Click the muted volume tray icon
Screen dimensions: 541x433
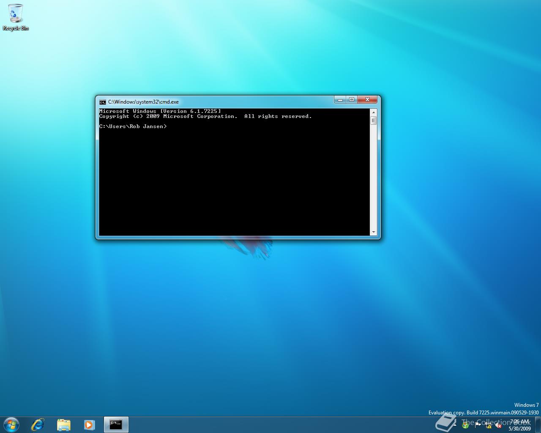point(498,425)
